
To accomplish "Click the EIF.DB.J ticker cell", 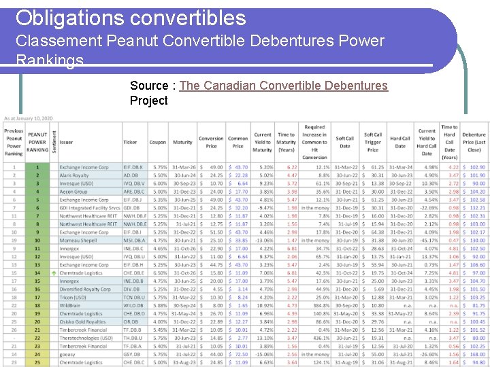I will [135, 200].
